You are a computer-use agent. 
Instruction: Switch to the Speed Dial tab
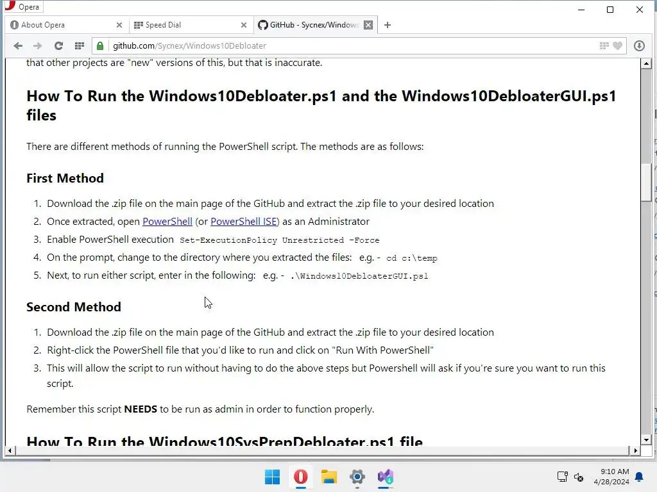pyautogui.click(x=191, y=25)
